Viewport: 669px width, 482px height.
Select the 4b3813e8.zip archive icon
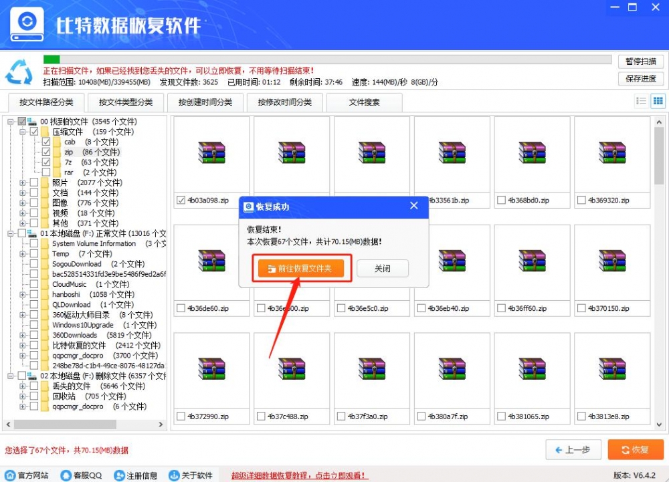click(x=612, y=368)
